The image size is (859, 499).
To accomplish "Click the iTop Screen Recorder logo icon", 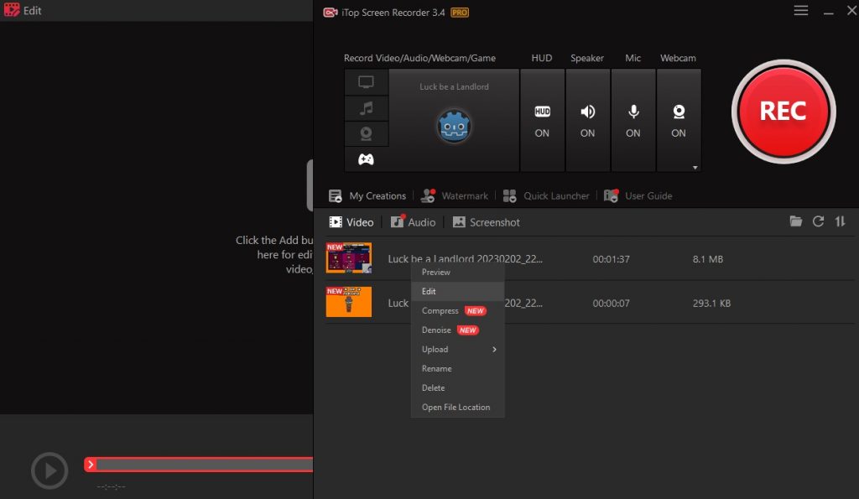I will pos(331,12).
